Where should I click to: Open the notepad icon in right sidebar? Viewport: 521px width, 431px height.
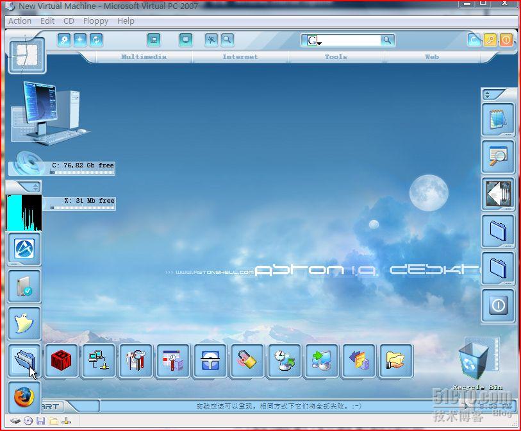(x=498, y=120)
